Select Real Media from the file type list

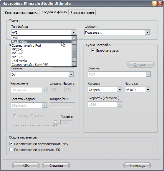click(x=42, y=61)
